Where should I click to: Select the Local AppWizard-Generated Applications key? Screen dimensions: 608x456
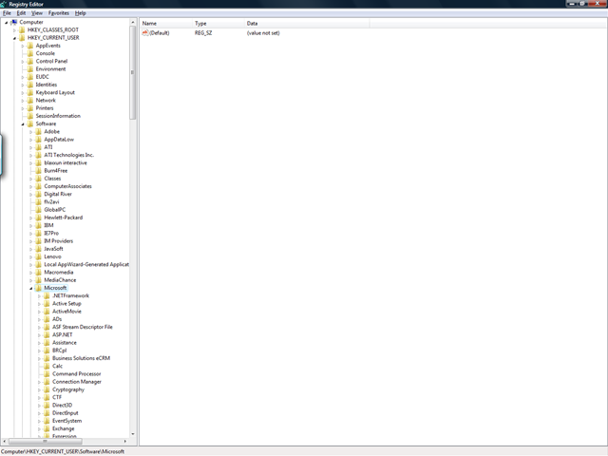tap(86, 264)
